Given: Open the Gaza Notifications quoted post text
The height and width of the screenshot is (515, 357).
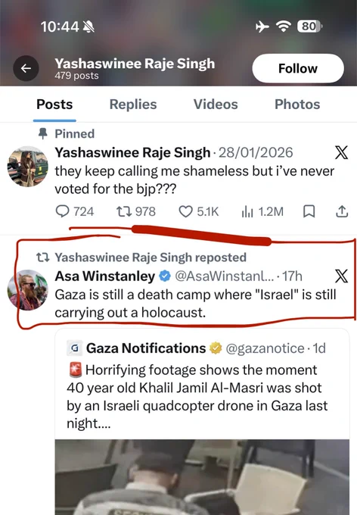Looking at the screenshot, I should click(197, 397).
